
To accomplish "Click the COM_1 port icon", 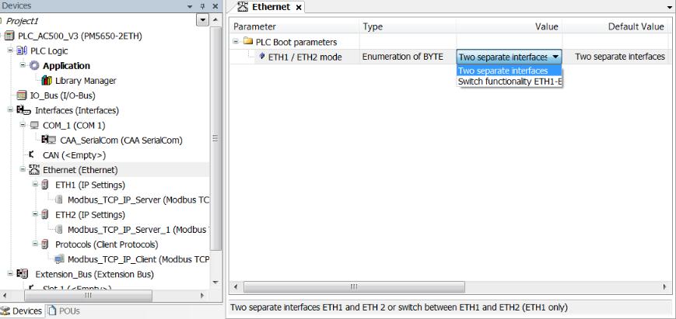I will pyautogui.click(x=34, y=125).
